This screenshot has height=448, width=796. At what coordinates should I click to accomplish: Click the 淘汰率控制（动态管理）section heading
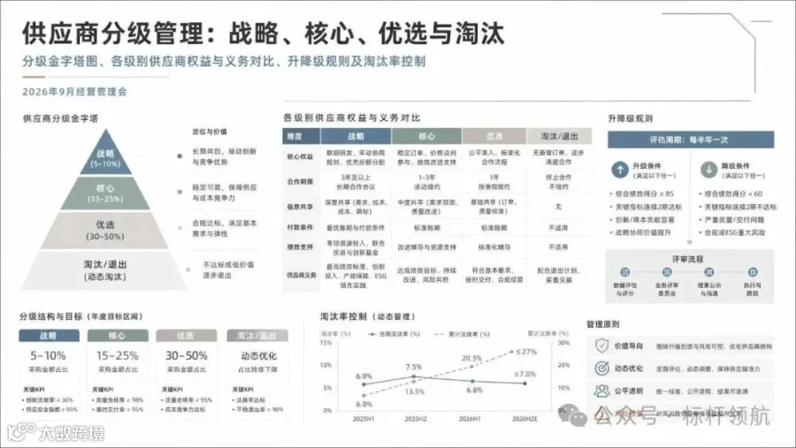(368, 316)
